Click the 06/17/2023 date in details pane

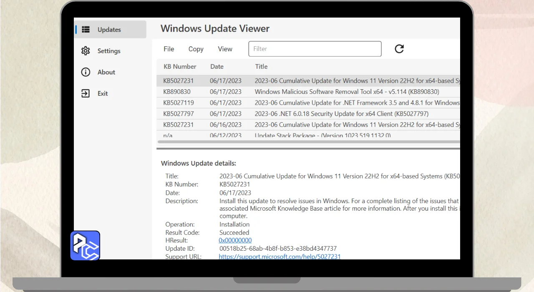point(235,193)
